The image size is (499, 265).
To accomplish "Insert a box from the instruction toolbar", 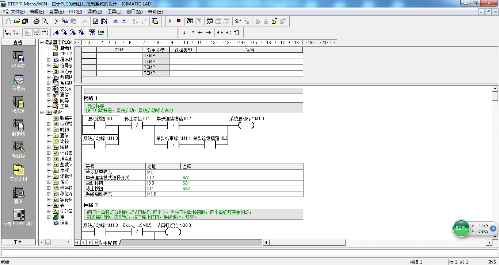I will tap(237, 32).
